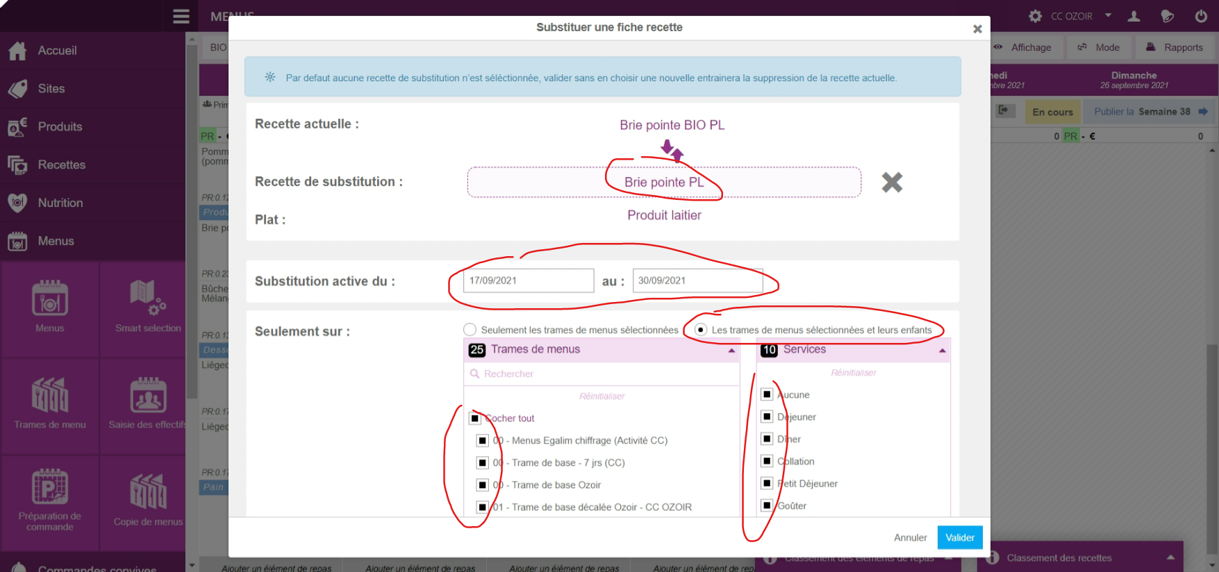The image size is (1219, 572).
Task: Click the Nutrition heart icon
Action: 17,203
